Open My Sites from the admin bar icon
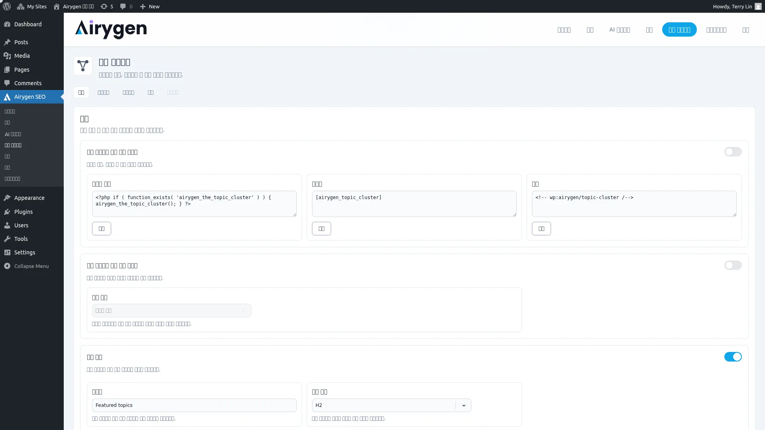 (21, 6)
